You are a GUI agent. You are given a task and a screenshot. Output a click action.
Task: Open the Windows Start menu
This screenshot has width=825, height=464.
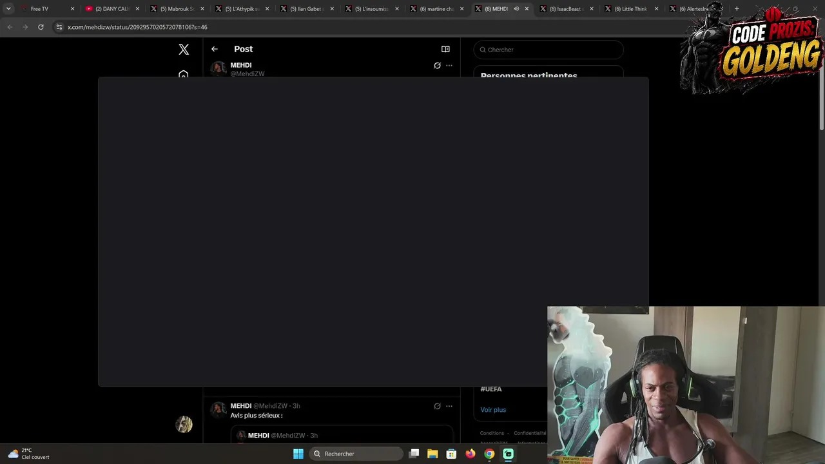298,454
